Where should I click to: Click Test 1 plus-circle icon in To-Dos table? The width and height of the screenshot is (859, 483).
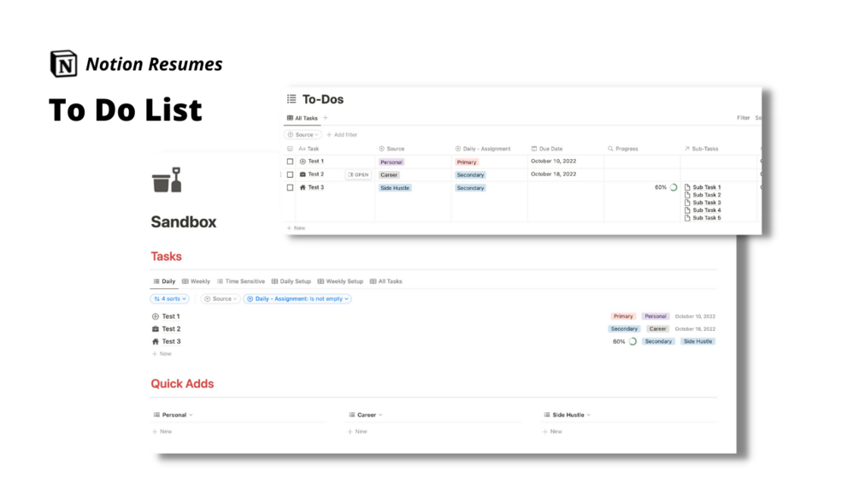tap(303, 162)
